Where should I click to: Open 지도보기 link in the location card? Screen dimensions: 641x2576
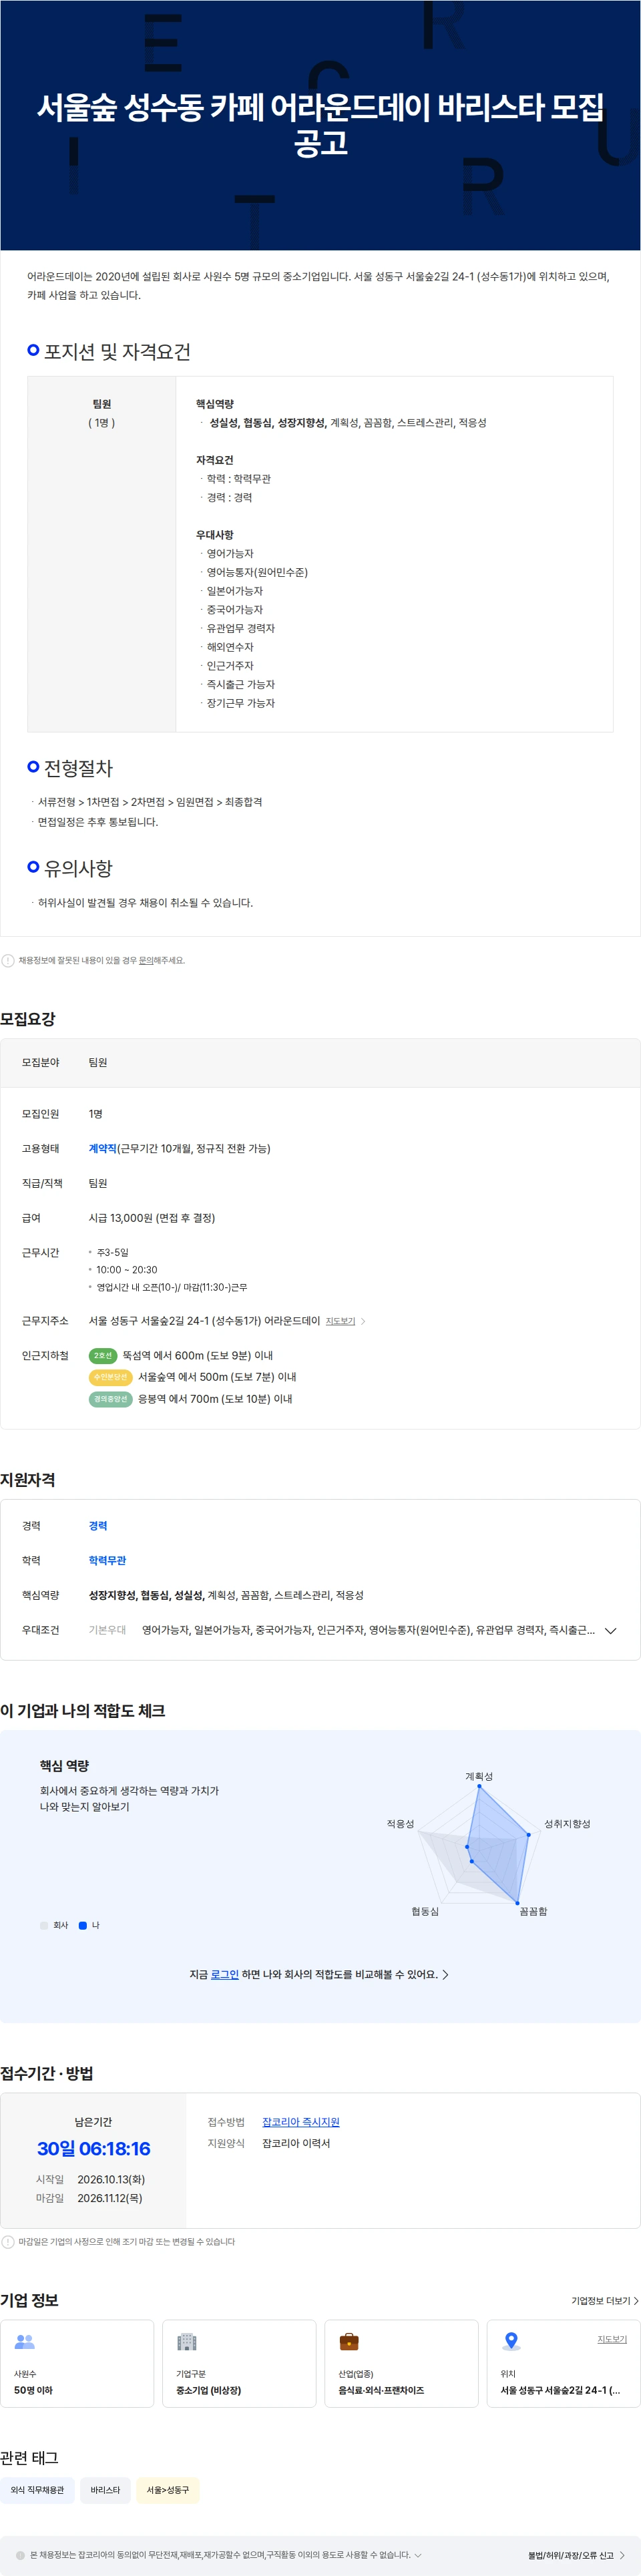coord(612,2339)
